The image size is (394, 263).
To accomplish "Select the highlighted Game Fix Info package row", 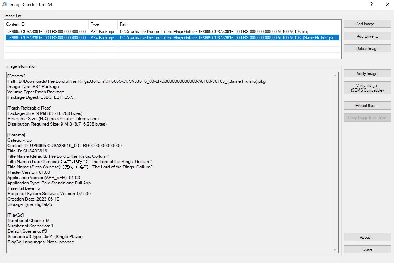I will click(x=172, y=38).
